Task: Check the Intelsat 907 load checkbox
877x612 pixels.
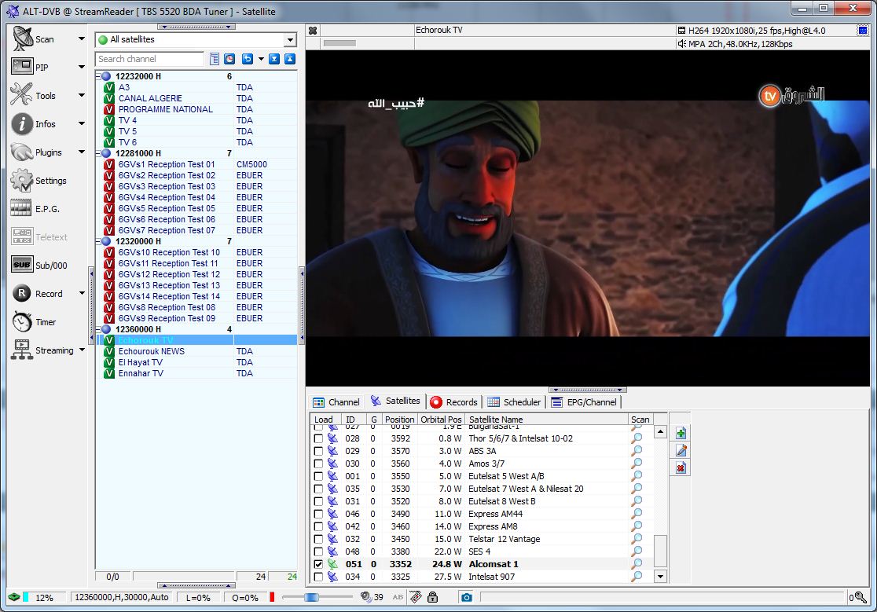Action: coord(318,577)
